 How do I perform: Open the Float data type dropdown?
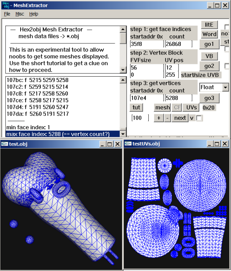coord(225,87)
